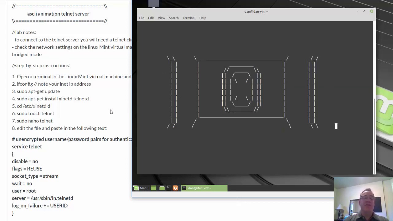The width and height of the screenshot is (393, 221).
Task: Click the Show Desktop icon in the Mint panel
Action: pyautogui.click(x=154, y=188)
